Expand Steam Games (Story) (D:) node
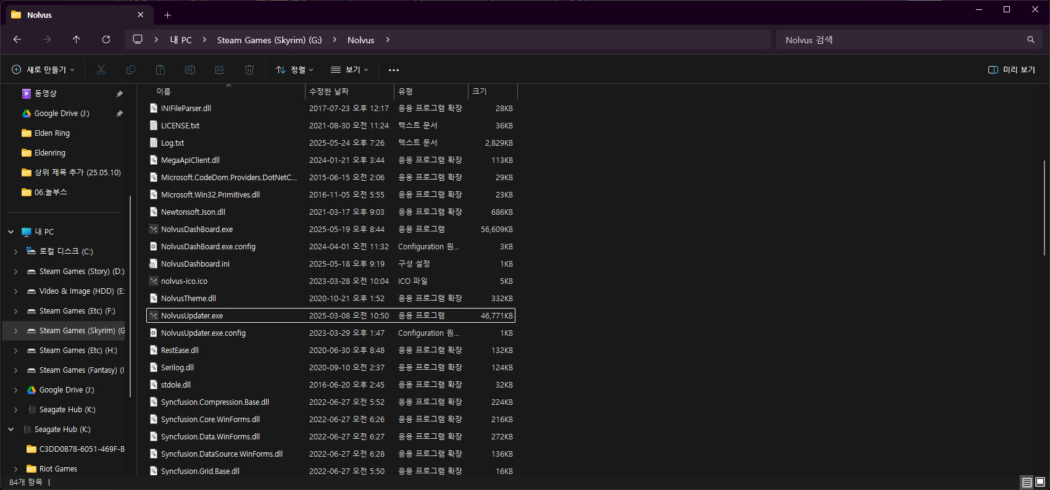 pos(15,272)
